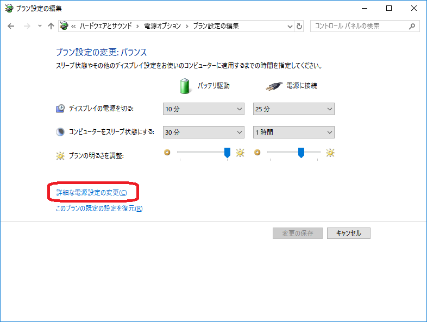Click the ディスプレイの電源を切る label
The height and width of the screenshot is (322, 427).
[101, 109]
